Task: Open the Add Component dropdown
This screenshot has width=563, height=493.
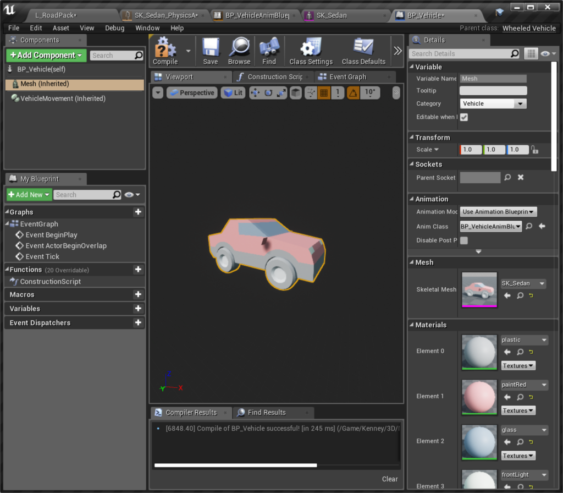Action: (x=46, y=55)
